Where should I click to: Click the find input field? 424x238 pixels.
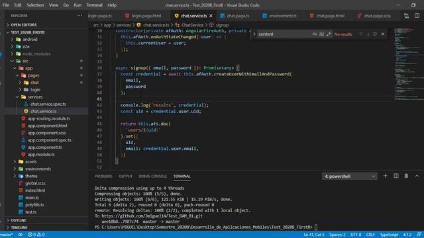284,34
